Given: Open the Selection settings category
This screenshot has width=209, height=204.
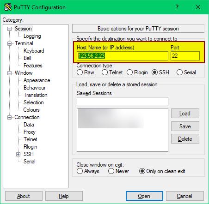Looking at the screenshot, I should (34, 102).
